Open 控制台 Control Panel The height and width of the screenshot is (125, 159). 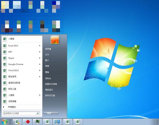pos(48,78)
